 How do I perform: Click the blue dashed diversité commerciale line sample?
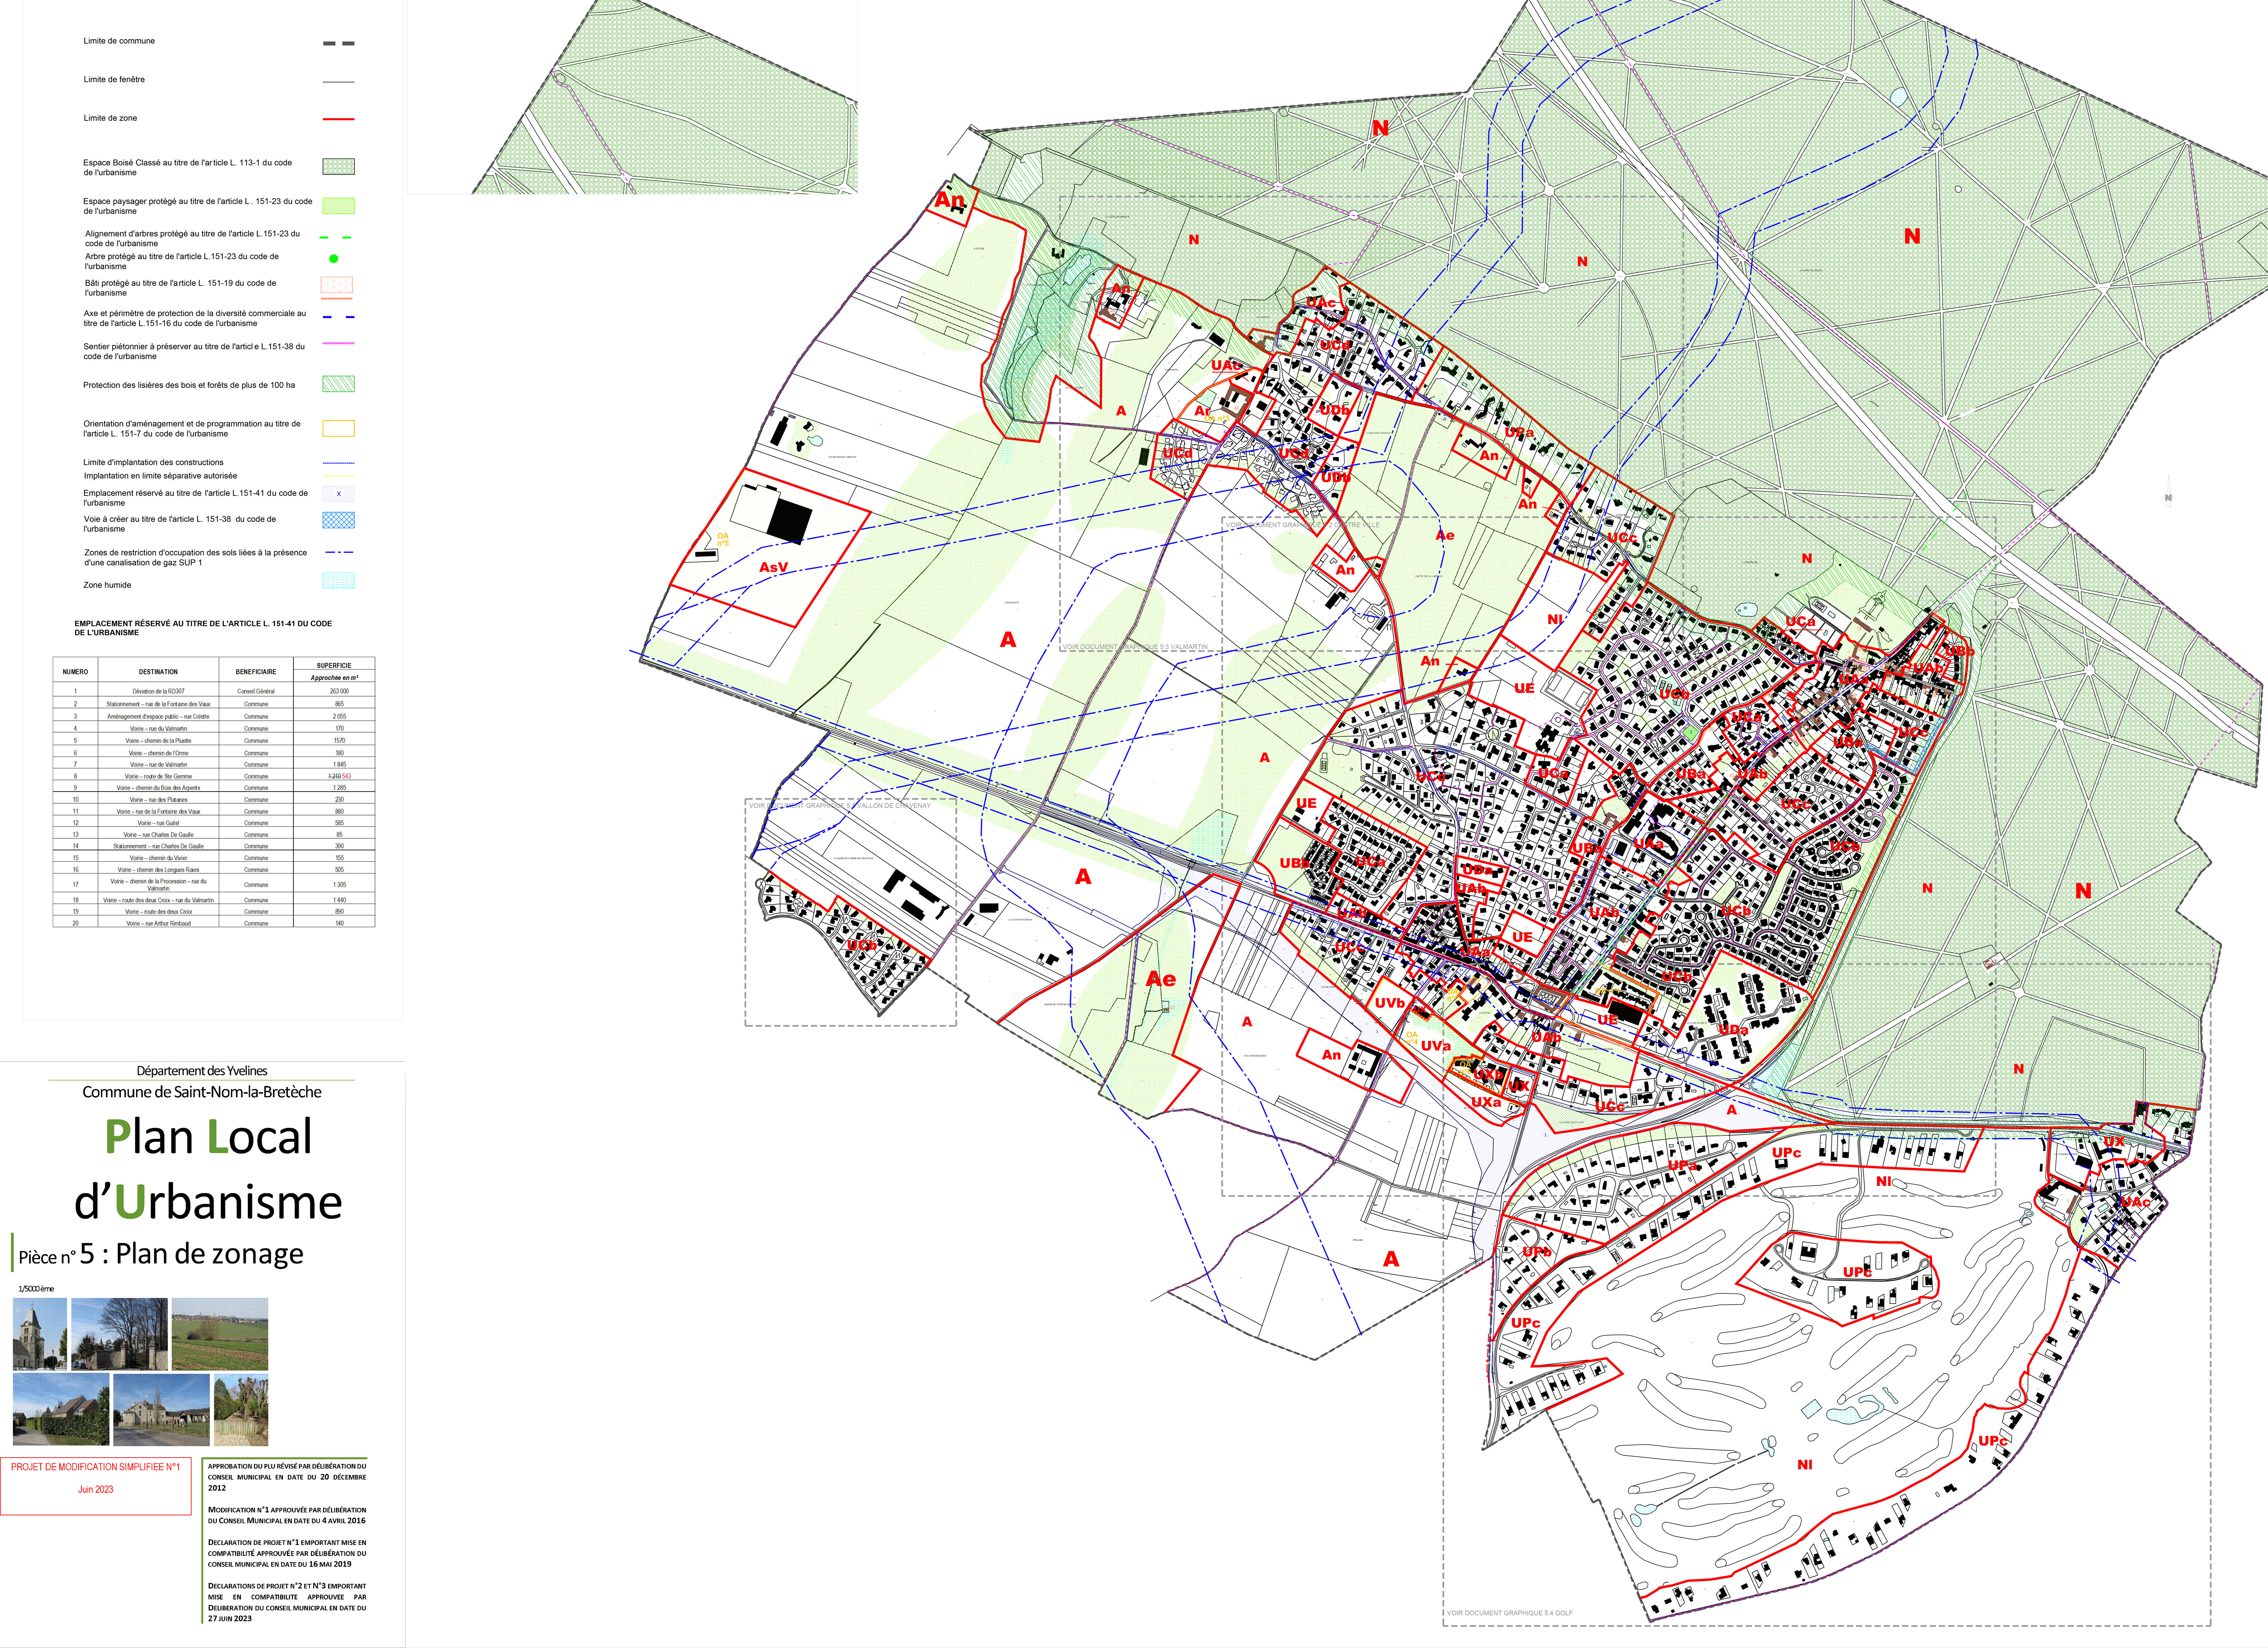(338, 317)
